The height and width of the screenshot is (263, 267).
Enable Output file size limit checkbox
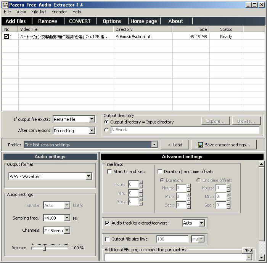point(107,239)
